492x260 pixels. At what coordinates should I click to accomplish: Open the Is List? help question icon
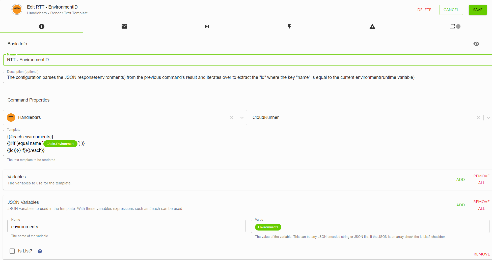tap(40, 251)
